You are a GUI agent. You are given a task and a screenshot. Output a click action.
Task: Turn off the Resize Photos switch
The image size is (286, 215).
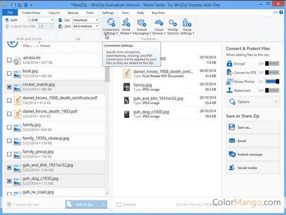click(272, 81)
